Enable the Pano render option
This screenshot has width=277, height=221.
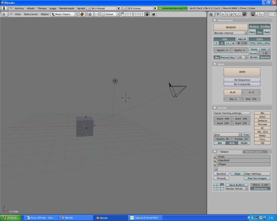(252, 32)
